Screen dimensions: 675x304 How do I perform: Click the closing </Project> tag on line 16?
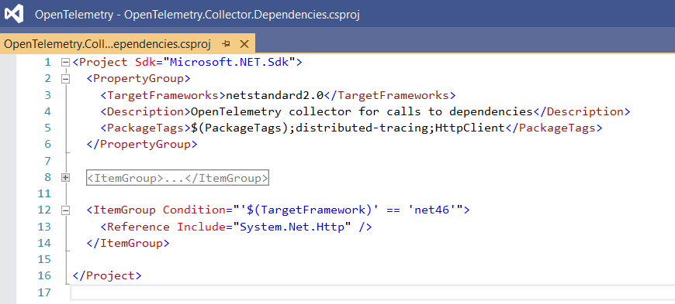coord(107,275)
